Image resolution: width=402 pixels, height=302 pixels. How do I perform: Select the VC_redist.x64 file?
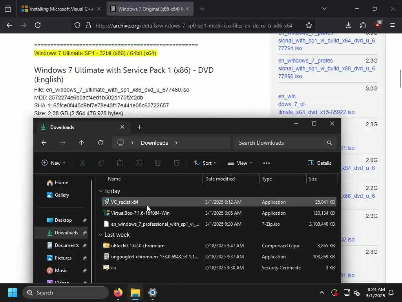pos(219,202)
